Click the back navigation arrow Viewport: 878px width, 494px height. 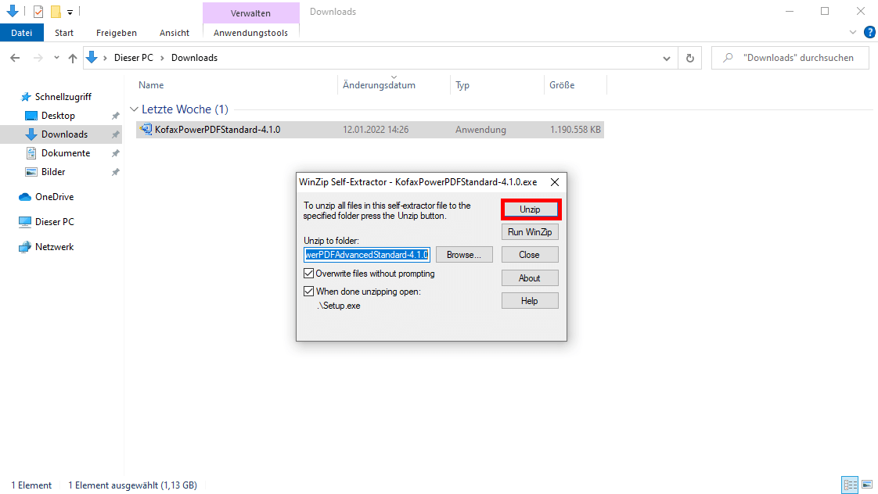[15, 58]
